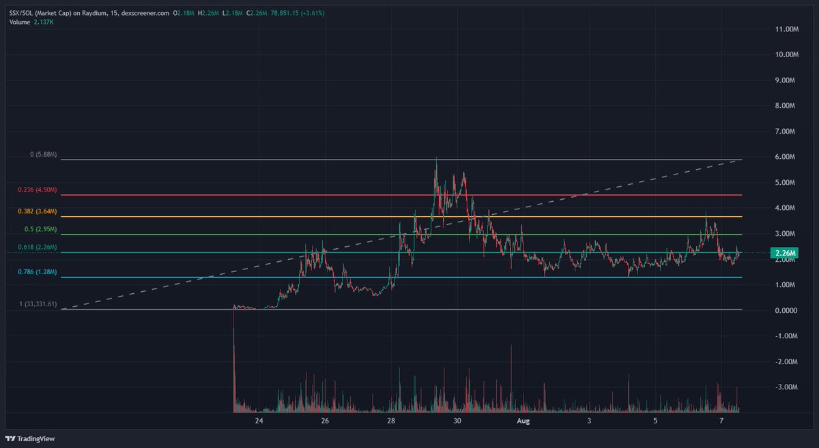Click the low value L2.18M

233,13
